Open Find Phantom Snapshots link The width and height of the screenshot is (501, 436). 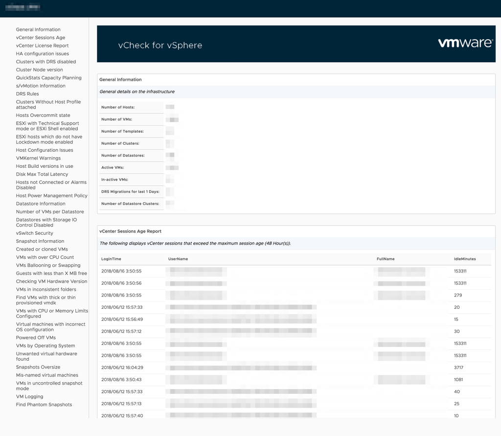click(x=44, y=404)
